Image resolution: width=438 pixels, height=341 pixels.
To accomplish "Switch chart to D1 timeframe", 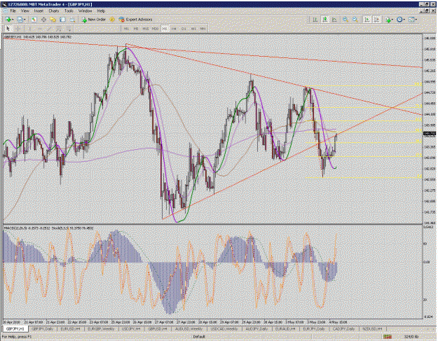I will [184, 29].
